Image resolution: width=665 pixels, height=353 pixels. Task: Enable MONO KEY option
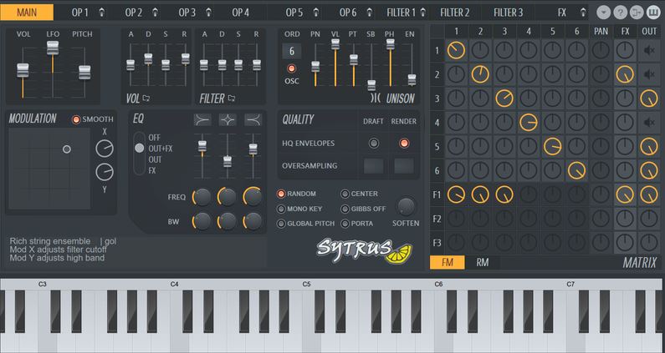tap(281, 209)
